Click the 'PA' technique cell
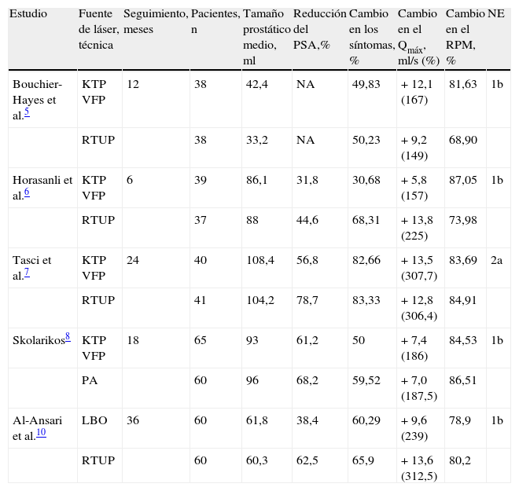Viewport: 519px width, 491px height. (90, 380)
